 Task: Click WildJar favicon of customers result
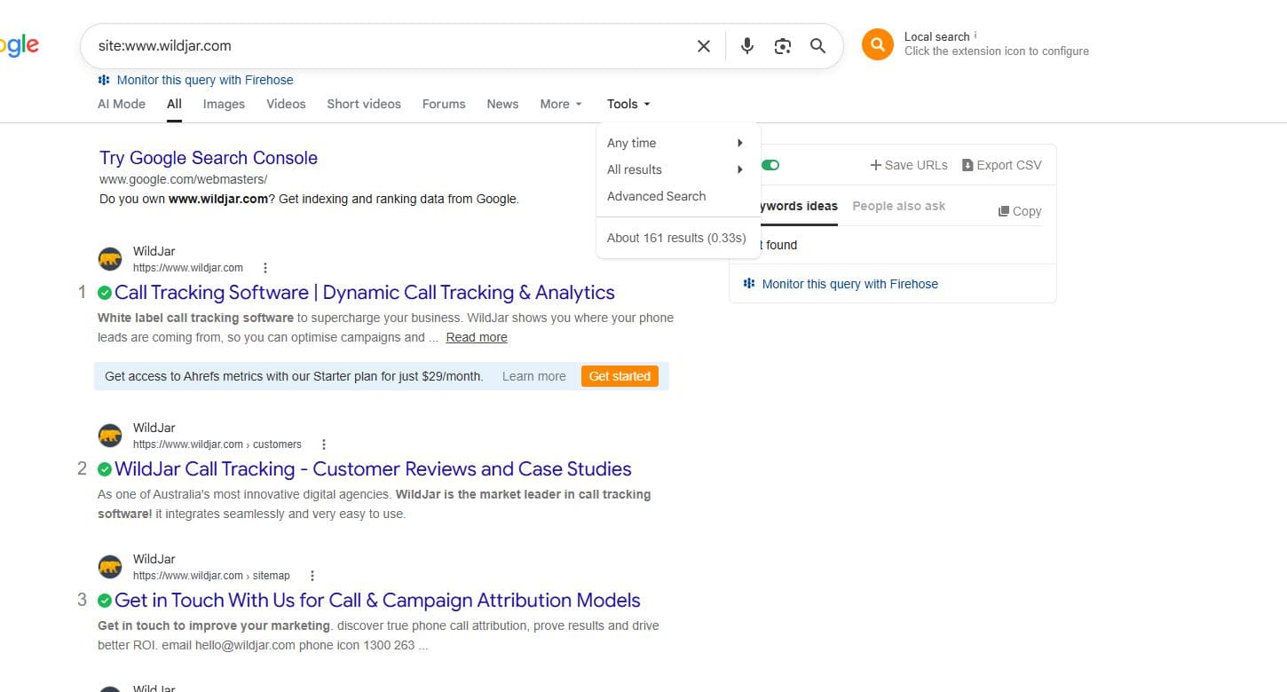tap(110, 436)
